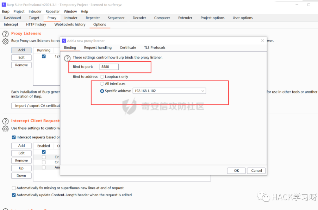Switch to the Extender tab
This screenshot has height=210, width=318.
click(x=185, y=18)
